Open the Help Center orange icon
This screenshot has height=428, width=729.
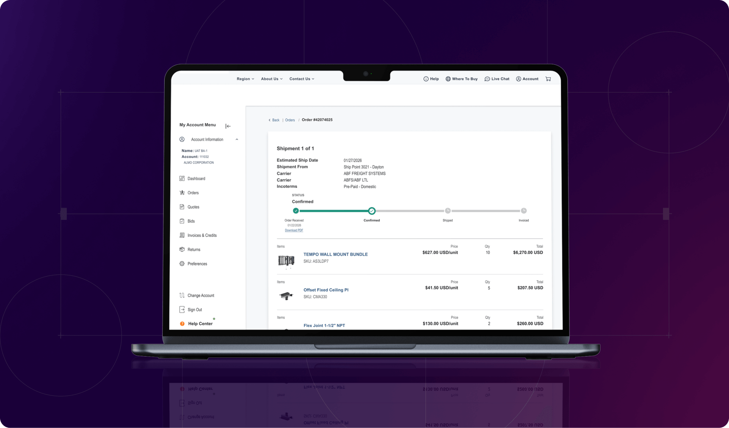[x=182, y=324]
